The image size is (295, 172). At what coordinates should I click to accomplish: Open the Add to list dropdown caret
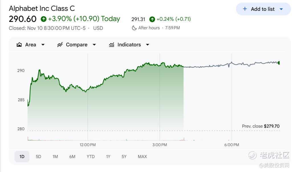[x=281, y=9]
